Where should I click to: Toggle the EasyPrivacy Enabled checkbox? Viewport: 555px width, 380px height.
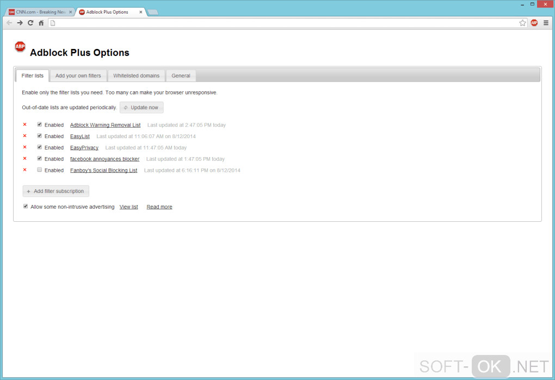[x=40, y=147]
